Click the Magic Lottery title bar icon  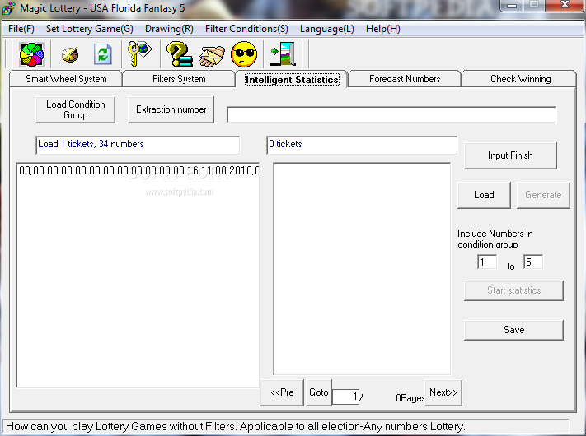pos(8,8)
